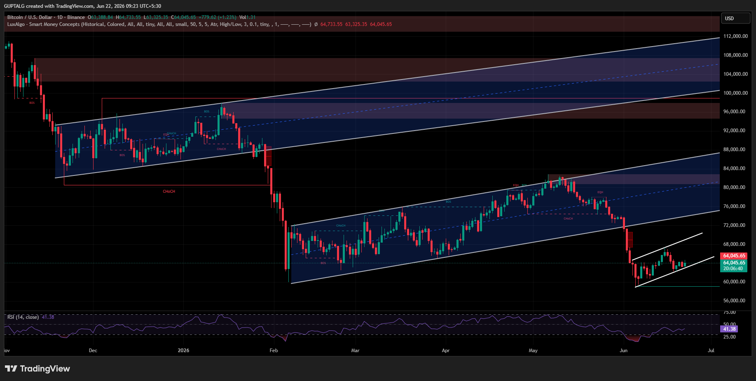
Task: Click the open value O63,388.84 in the legend
Action: tap(100, 17)
